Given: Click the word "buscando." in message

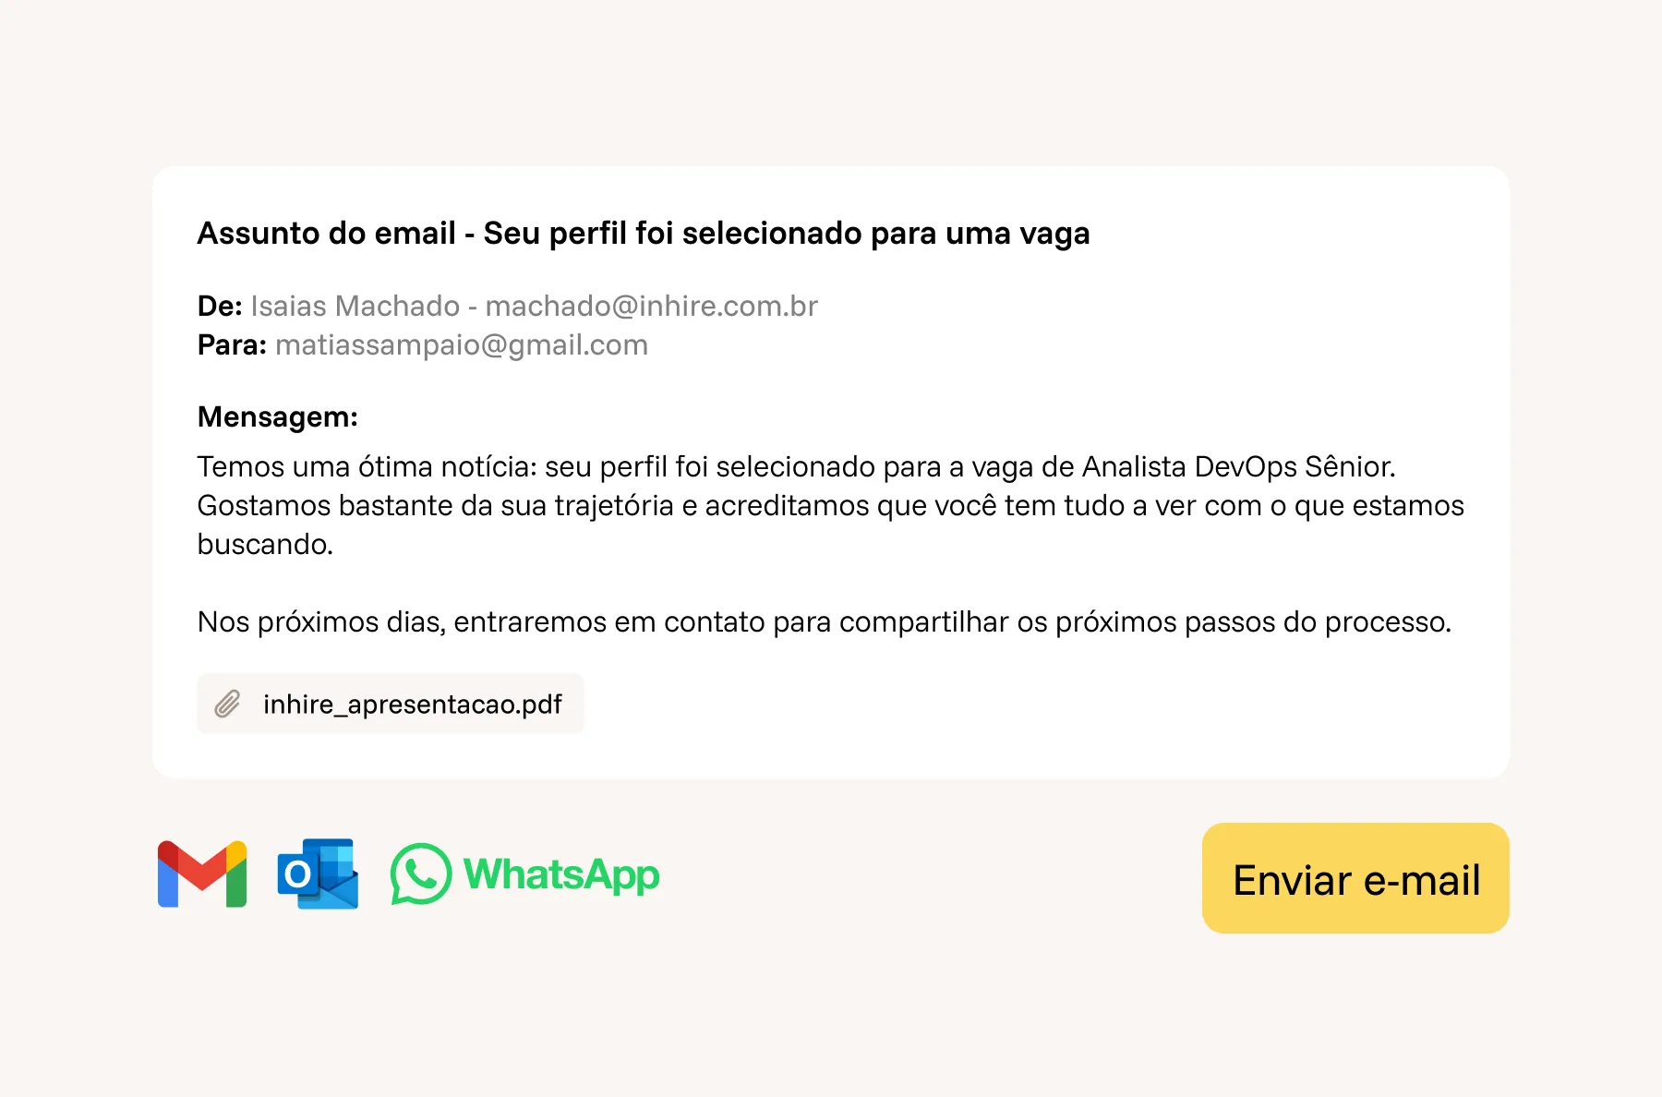Looking at the screenshot, I should coord(265,545).
